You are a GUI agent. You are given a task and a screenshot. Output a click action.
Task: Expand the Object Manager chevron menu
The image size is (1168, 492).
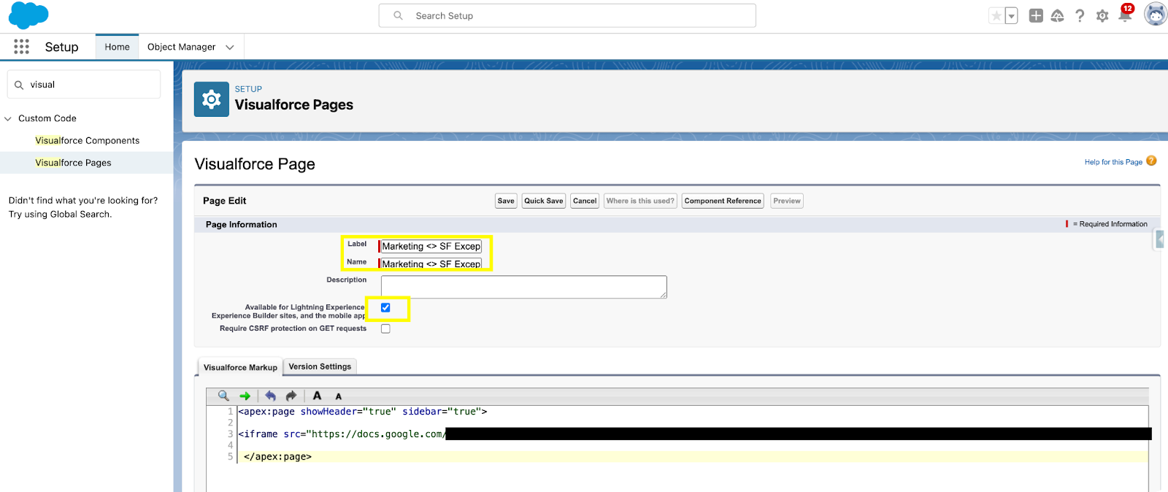[x=230, y=47]
